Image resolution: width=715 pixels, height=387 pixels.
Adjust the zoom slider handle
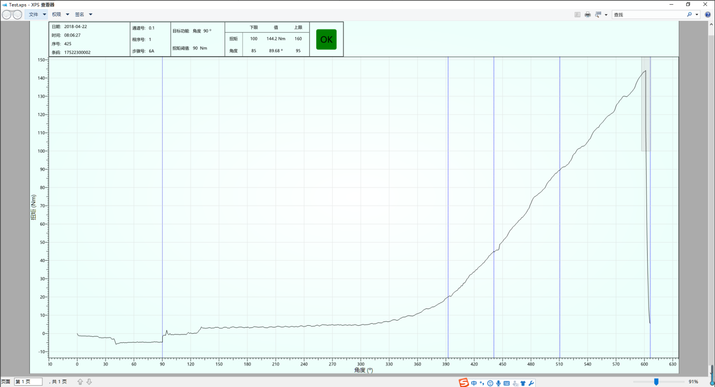click(x=656, y=381)
